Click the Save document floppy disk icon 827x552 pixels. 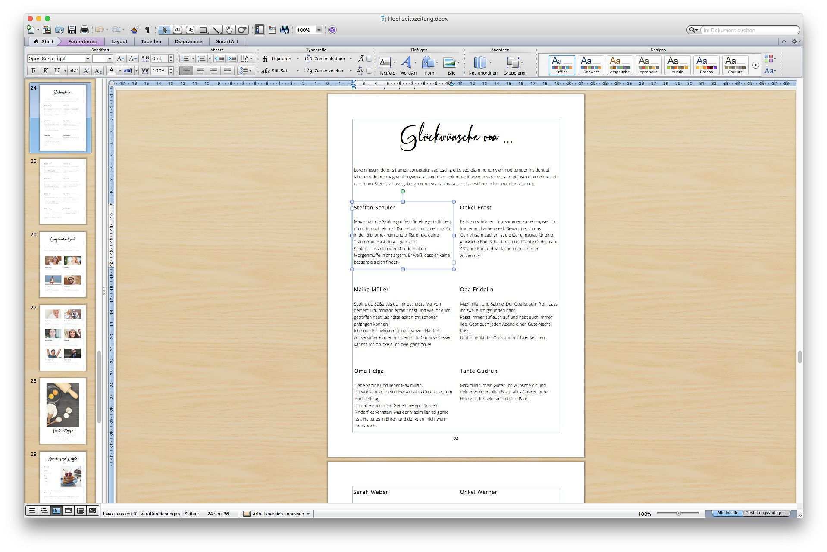point(72,30)
